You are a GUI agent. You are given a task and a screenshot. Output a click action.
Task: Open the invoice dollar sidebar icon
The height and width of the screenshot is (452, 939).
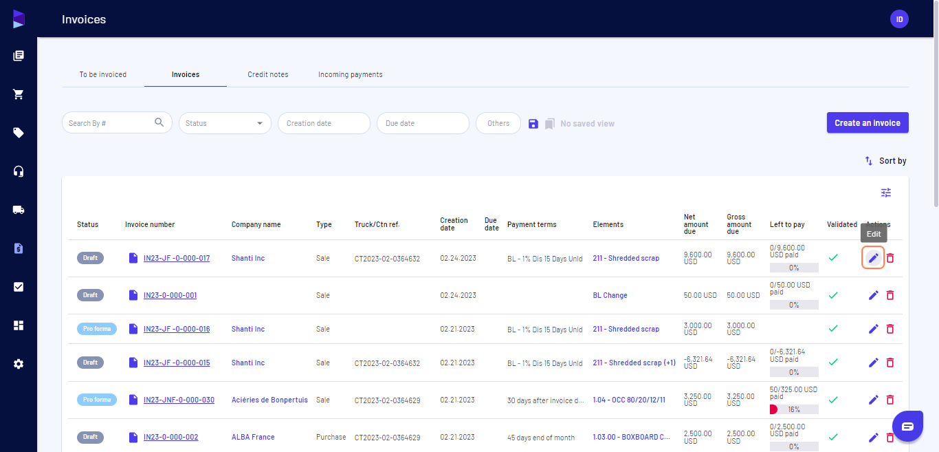[x=19, y=248]
